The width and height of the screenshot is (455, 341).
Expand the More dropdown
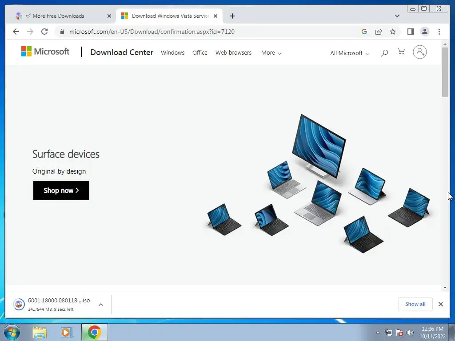coord(271,53)
